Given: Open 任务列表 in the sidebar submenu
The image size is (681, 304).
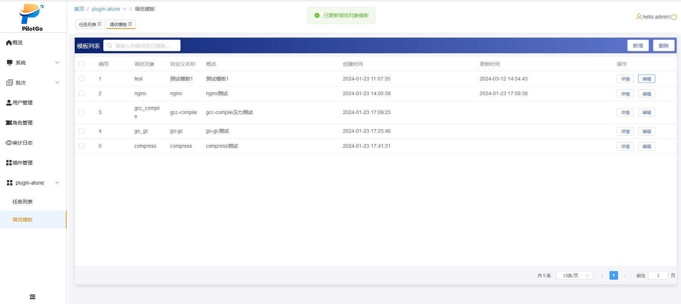Looking at the screenshot, I should click(x=23, y=202).
